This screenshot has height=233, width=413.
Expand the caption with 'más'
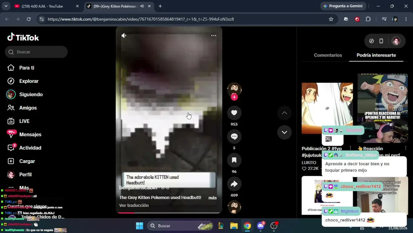pos(213,198)
